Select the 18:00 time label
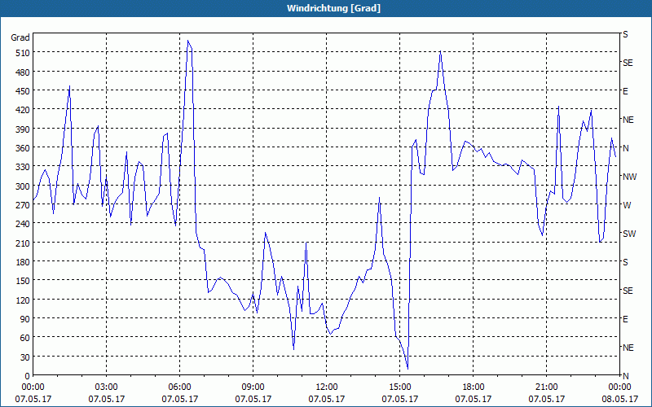This screenshot has width=652, height=407. pyautogui.click(x=474, y=387)
